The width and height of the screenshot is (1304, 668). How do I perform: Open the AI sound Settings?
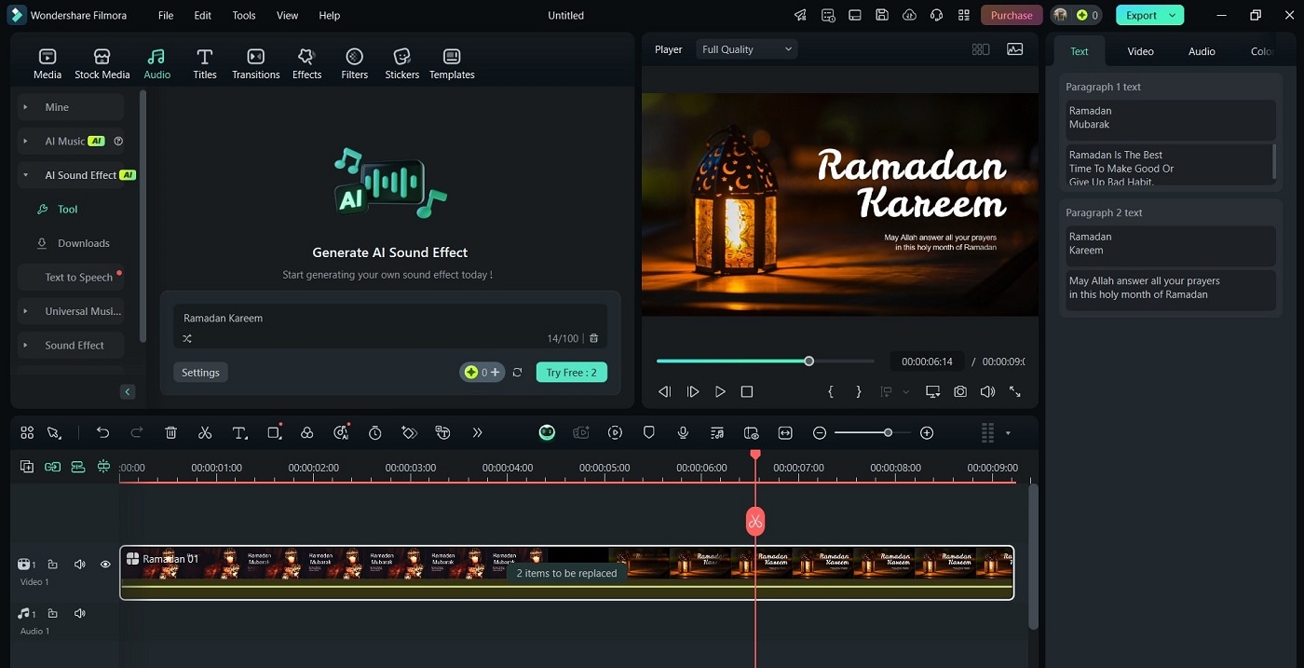click(200, 373)
